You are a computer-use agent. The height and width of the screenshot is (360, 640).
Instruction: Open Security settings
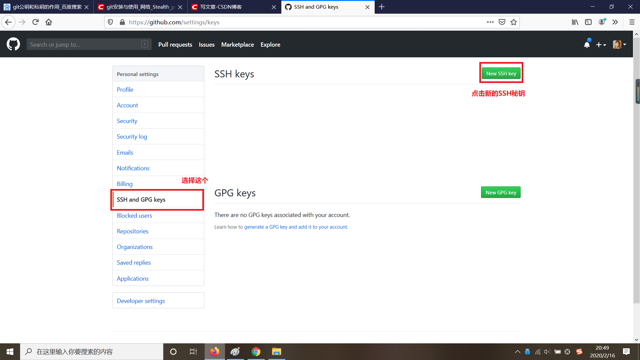158,121
